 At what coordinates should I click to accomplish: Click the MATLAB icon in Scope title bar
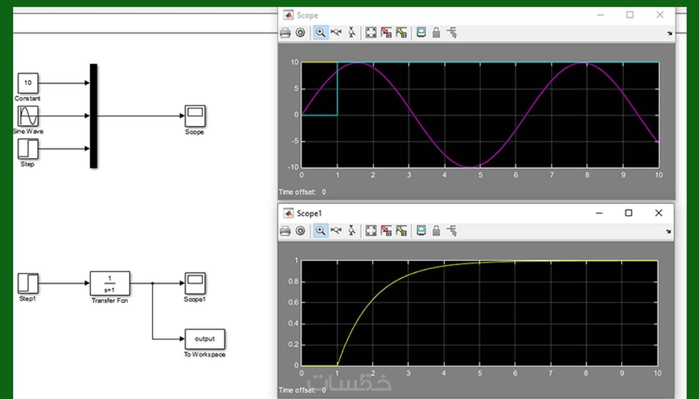pyautogui.click(x=289, y=15)
